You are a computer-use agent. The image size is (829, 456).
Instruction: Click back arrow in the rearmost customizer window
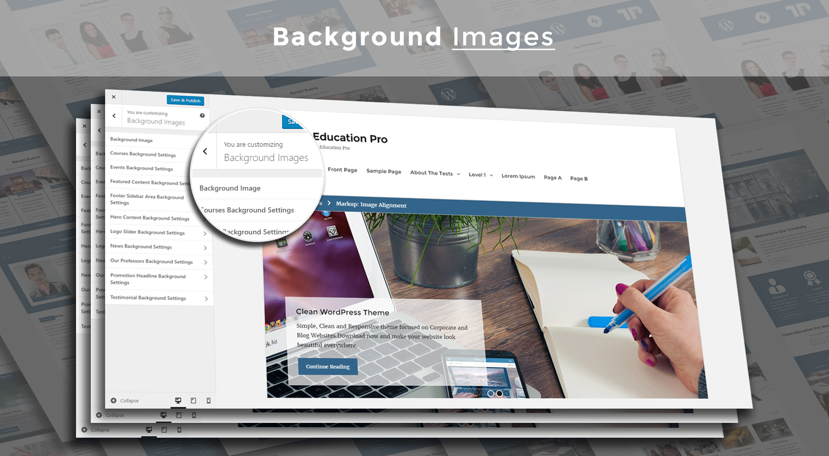(85, 145)
